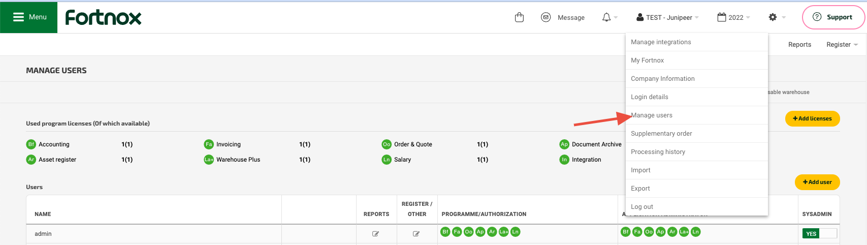
Task: Click the Ar Asset register license badge
Action: pyautogui.click(x=31, y=160)
